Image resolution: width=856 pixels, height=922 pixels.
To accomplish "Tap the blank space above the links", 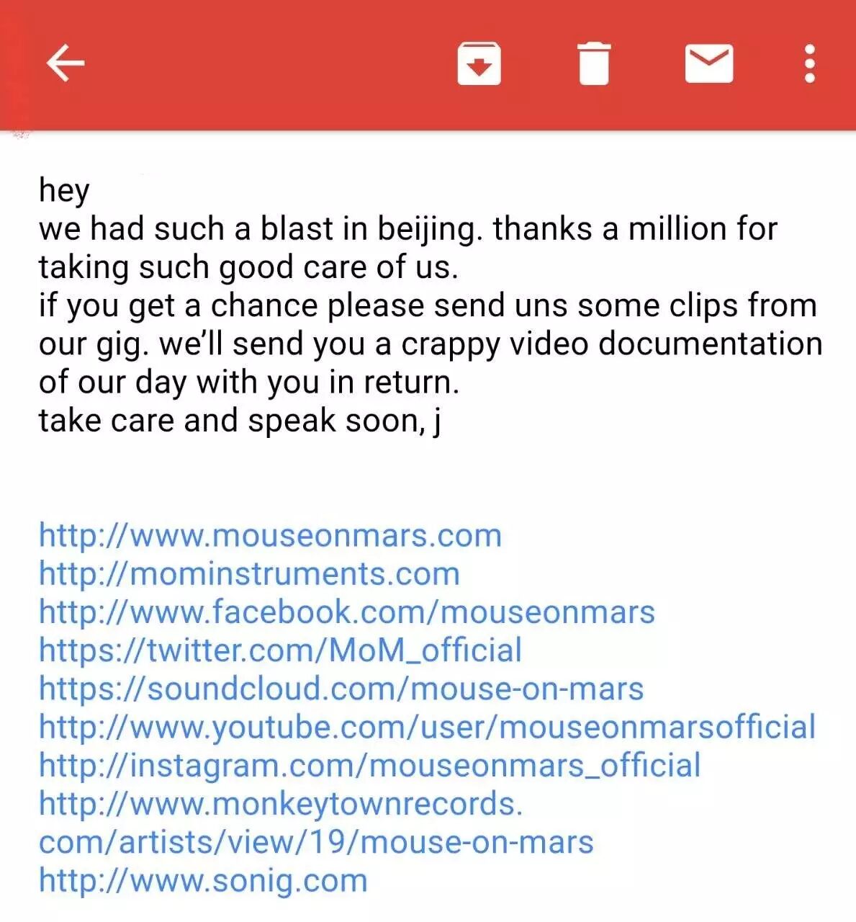I will [x=428, y=479].
